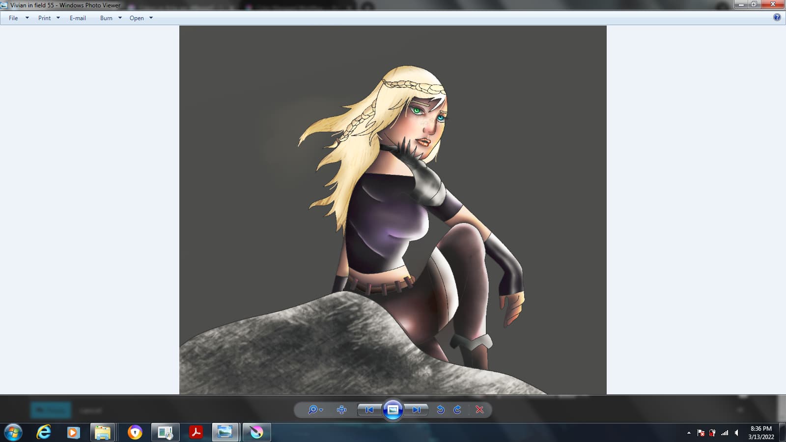This screenshot has height=442, width=786.
Task: Rotate the image counterclockwise
Action: coord(441,410)
